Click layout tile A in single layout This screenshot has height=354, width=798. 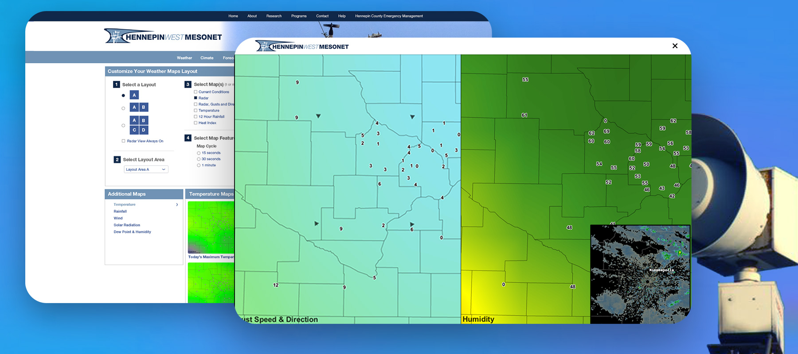[x=134, y=95]
